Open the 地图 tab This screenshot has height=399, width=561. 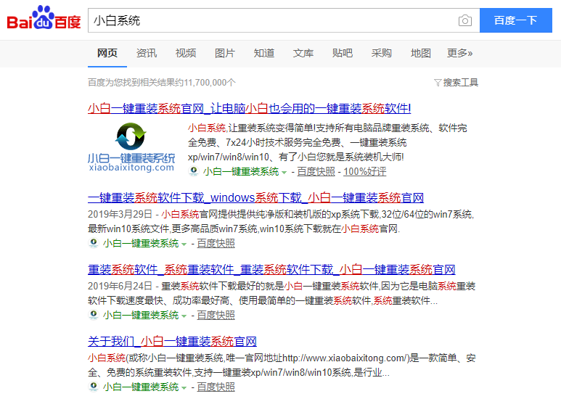421,53
